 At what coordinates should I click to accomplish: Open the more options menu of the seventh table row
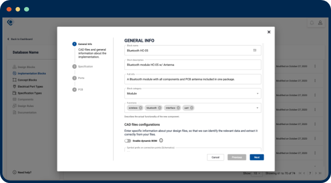[315, 153]
